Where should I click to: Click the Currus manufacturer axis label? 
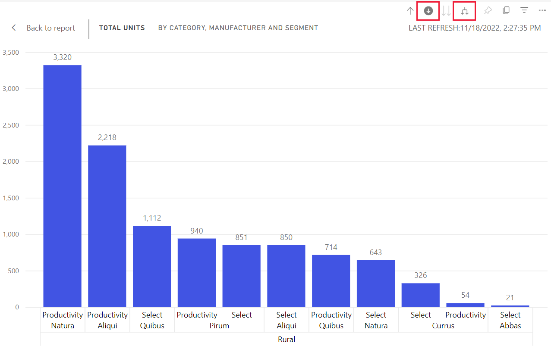(443, 326)
